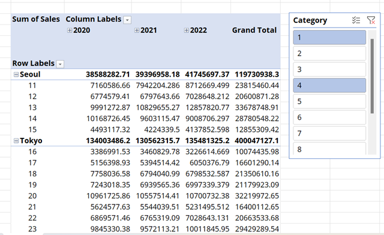Screen dimensions: 384x235
Task: Deselect category 1 in slicer
Action: [x=329, y=37]
